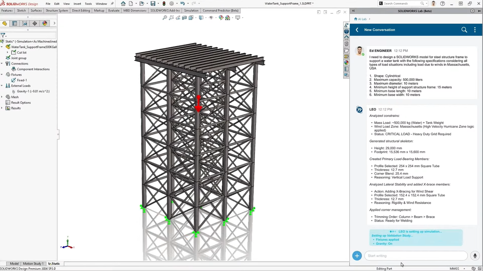Open Custom Properties task pane tab

[x=347, y=69]
